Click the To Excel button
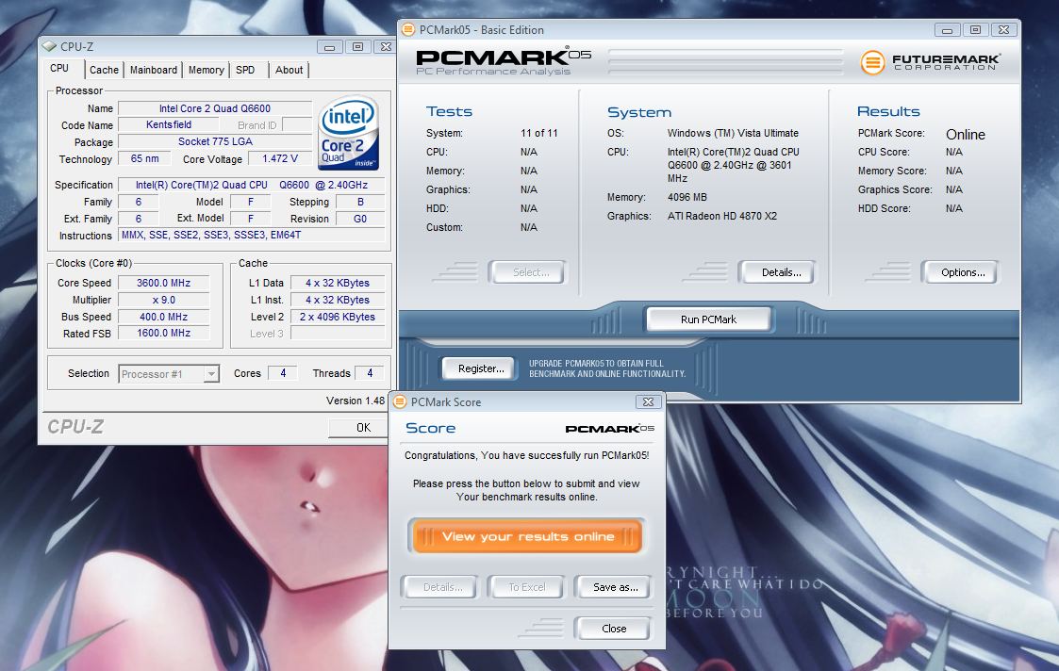 click(x=527, y=586)
